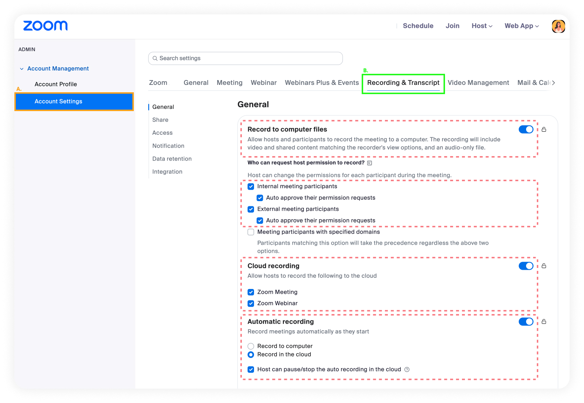Uncheck auto approve under External meeting participants

260,221
